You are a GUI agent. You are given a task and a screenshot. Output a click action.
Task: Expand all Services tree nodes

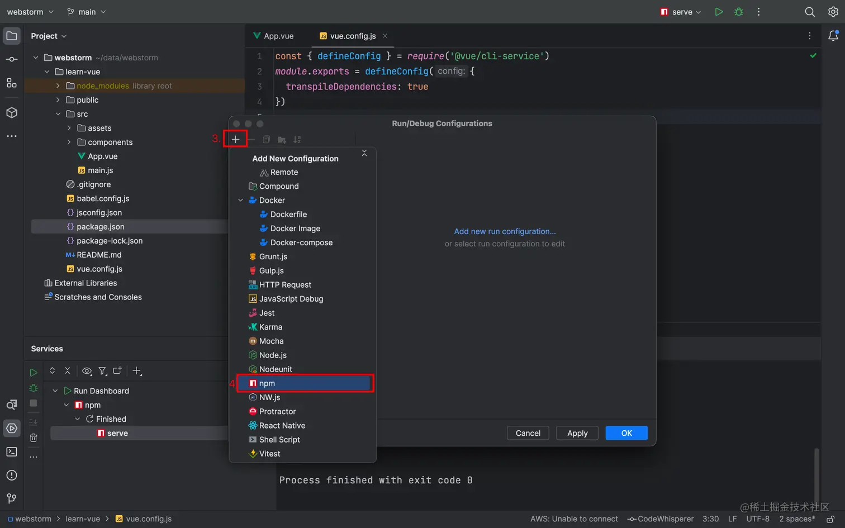pos(52,370)
